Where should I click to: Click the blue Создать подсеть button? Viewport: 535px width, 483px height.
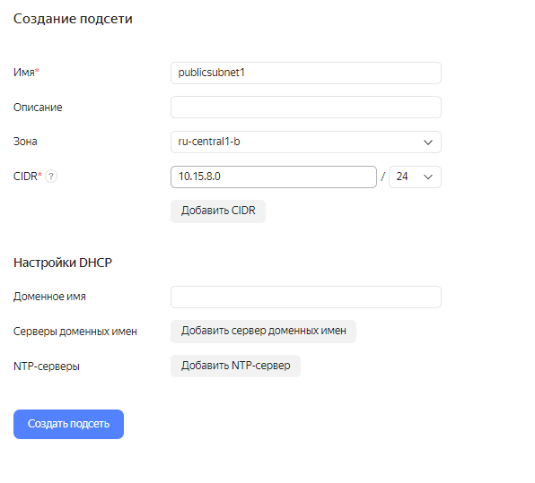tap(68, 424)
